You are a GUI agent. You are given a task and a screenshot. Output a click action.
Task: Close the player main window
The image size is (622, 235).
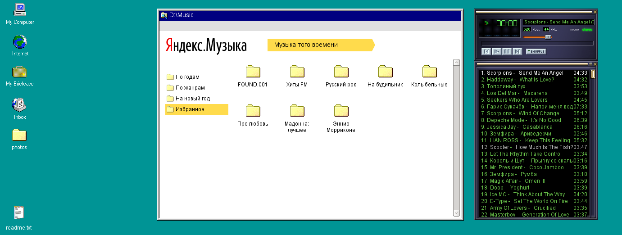pyautogui.click(x=595, y=12)
